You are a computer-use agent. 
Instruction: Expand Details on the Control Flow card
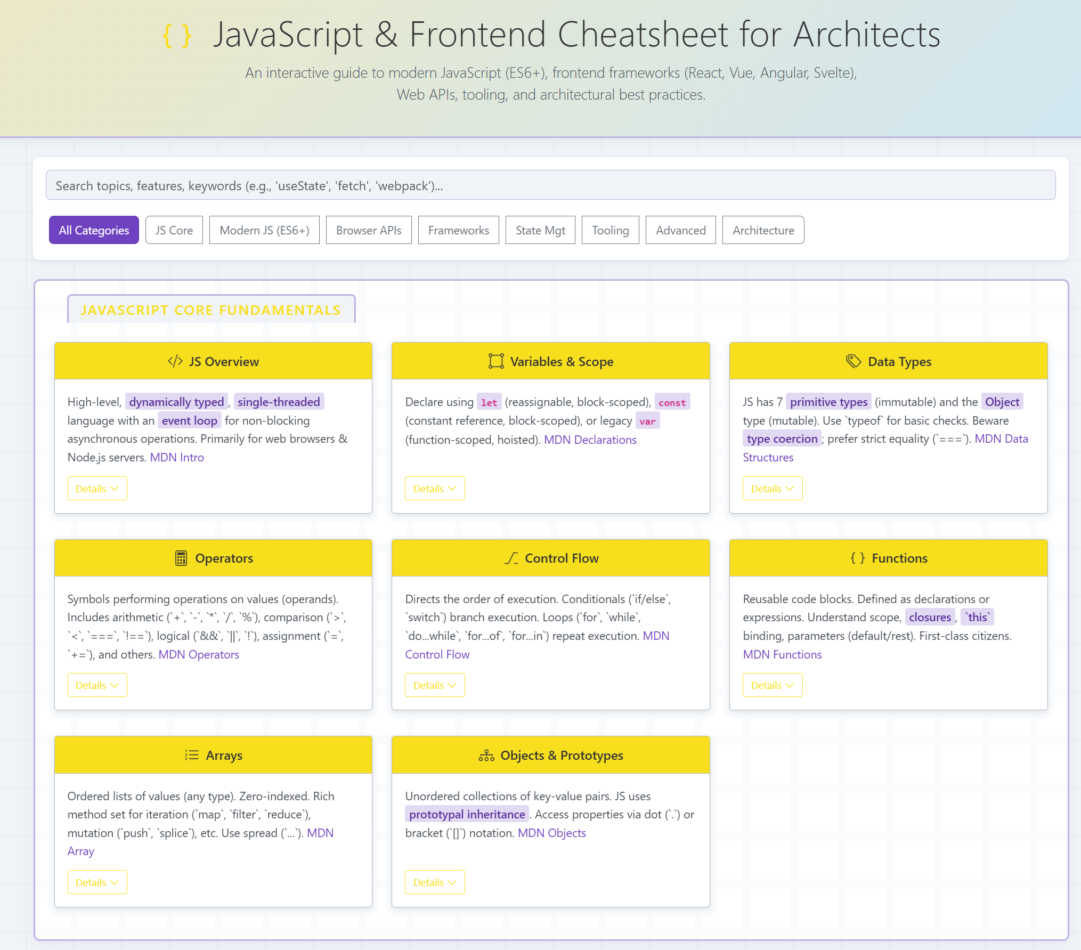(435, 685)
